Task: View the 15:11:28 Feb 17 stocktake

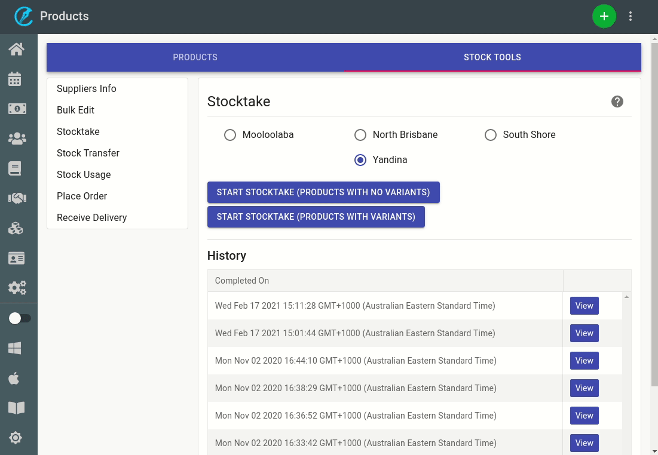Action: [584, 306]
